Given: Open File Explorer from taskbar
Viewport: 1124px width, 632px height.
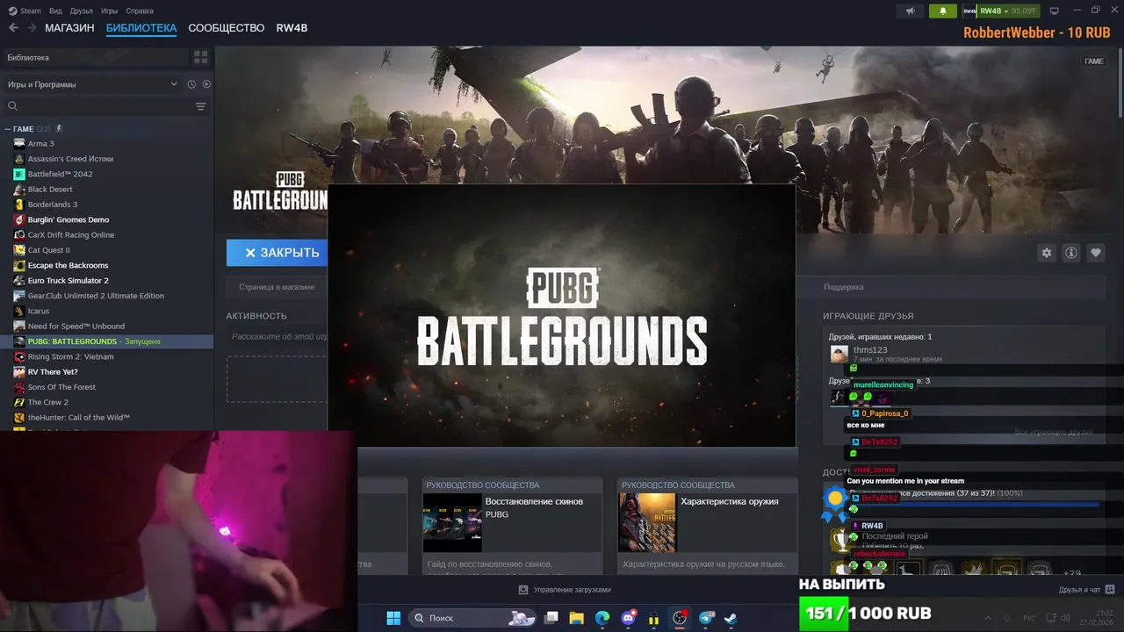Looking at the screenshot, I should pyautogui.click(x=576, y=618).
